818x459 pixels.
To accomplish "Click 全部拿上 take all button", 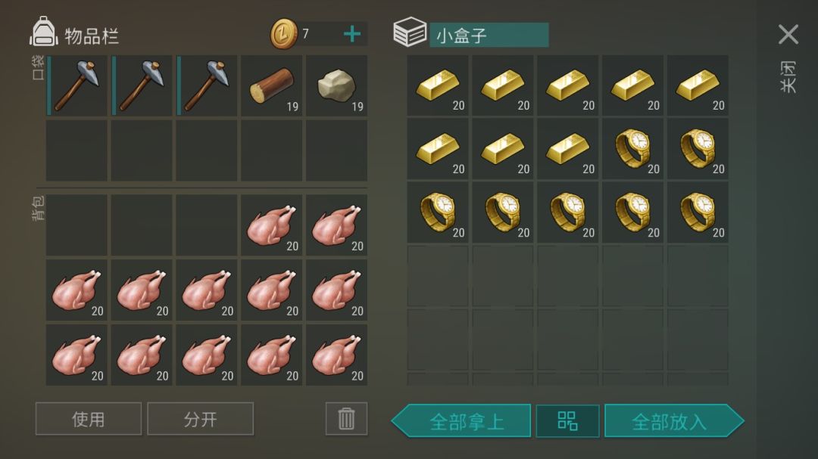I will pos(461,420).
